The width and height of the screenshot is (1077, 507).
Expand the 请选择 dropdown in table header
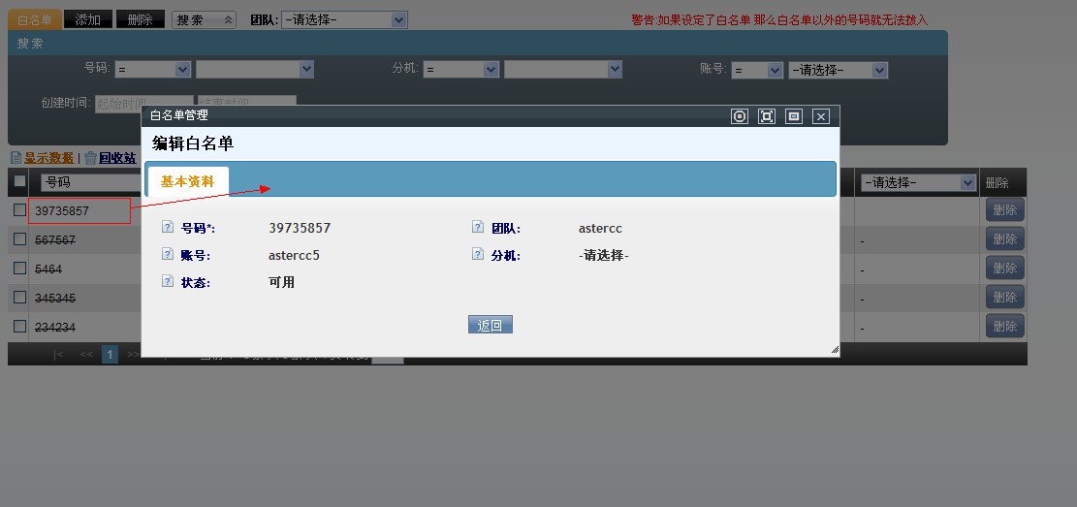917,182
